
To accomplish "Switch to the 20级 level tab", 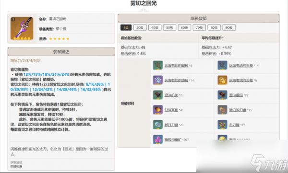I will [140, 27].
